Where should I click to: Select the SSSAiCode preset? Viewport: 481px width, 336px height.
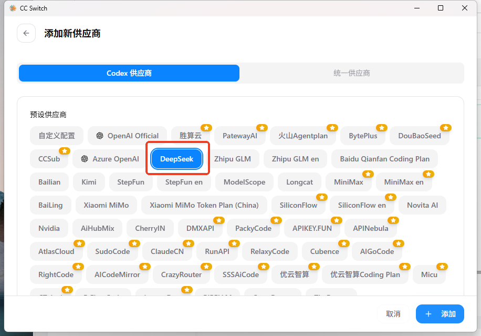[x=241, y=274]
